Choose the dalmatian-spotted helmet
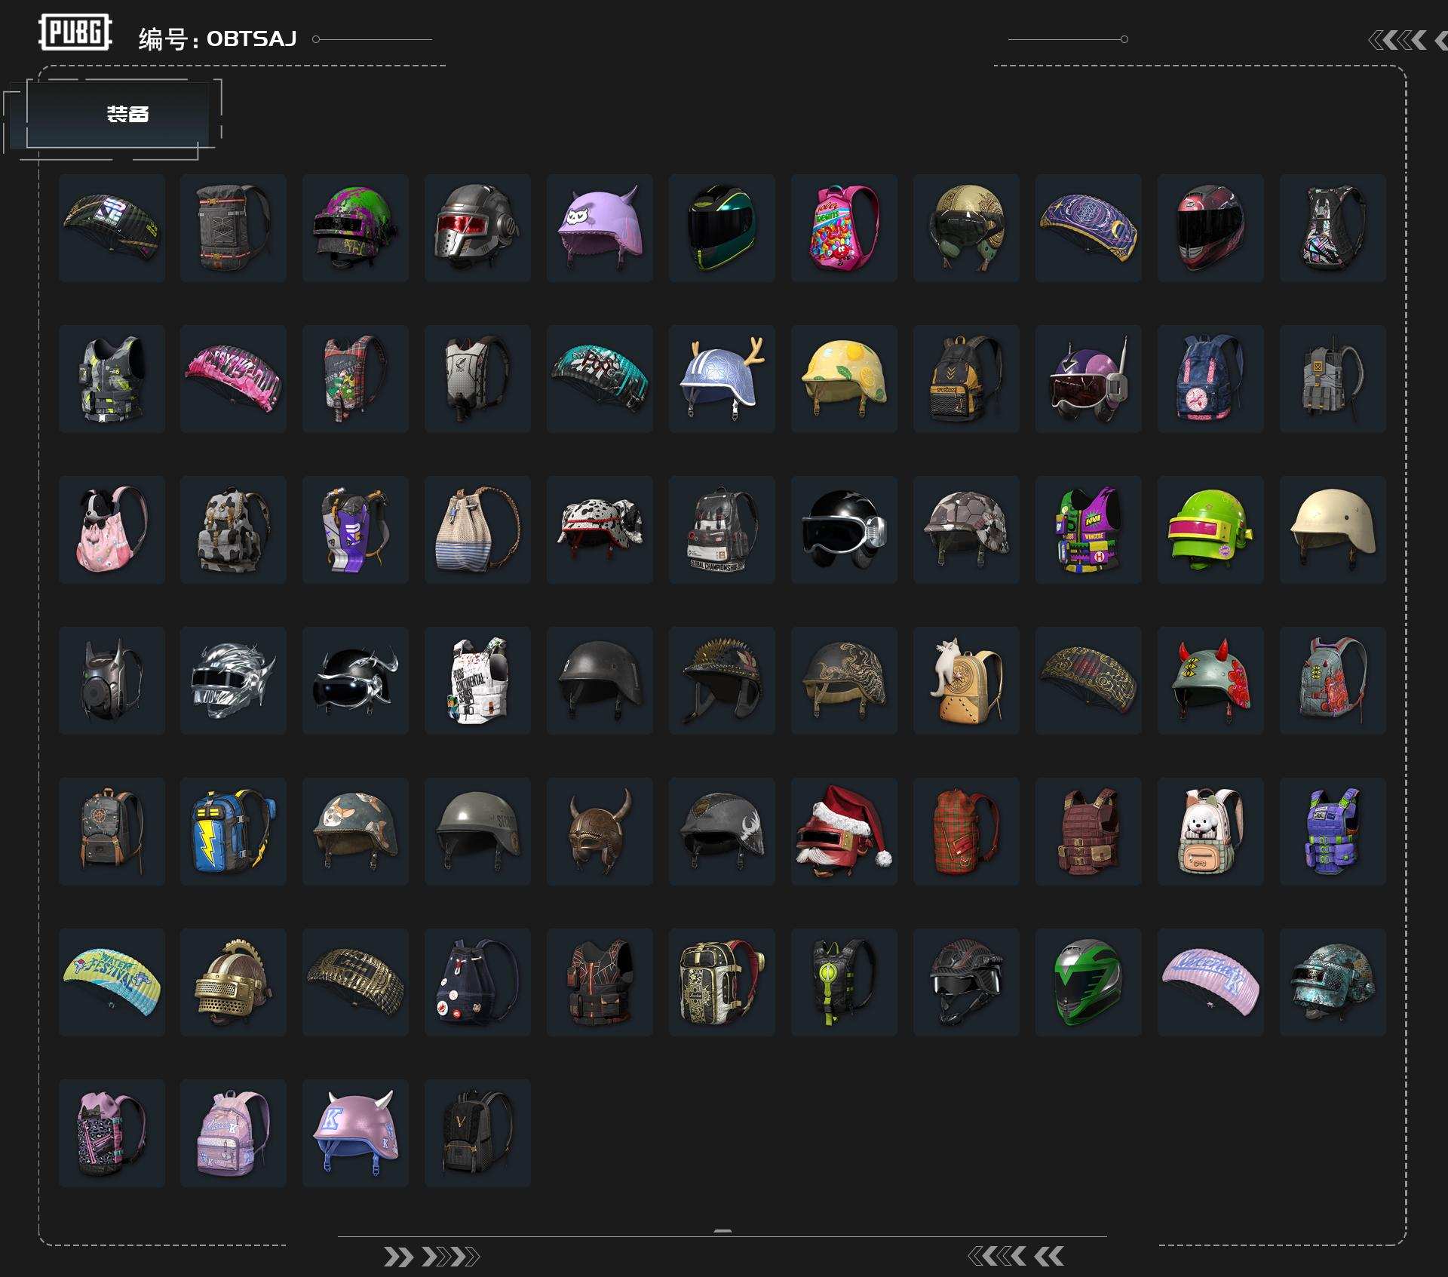The height and width of the screenshot is (1277, 1448). coord(600,530)
